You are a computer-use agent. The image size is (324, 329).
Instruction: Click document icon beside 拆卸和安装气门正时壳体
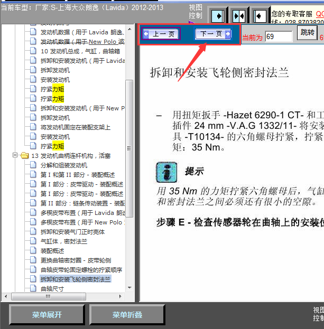33,231
